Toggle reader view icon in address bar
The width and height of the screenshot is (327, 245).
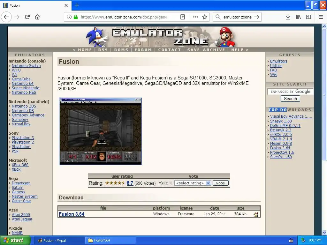point(182,17)
